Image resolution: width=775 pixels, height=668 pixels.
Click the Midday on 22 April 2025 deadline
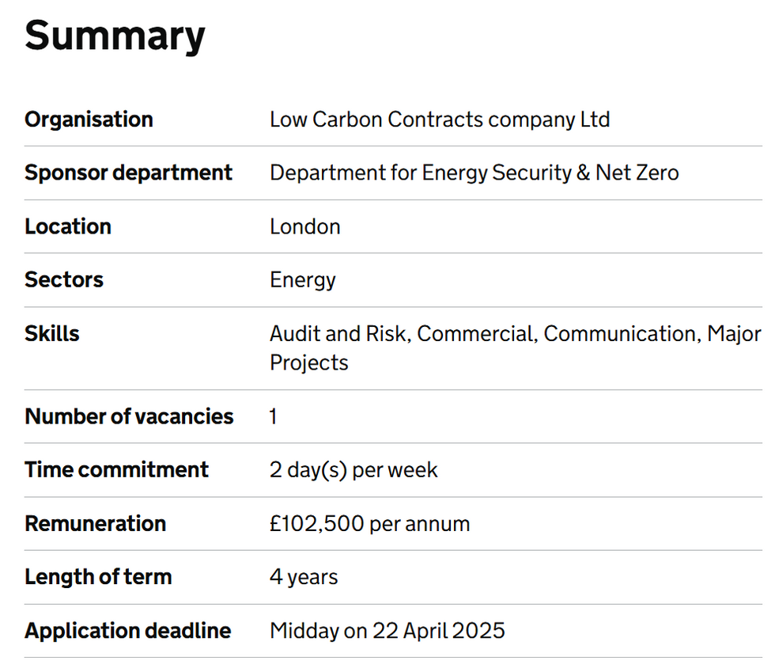point(387,631)
